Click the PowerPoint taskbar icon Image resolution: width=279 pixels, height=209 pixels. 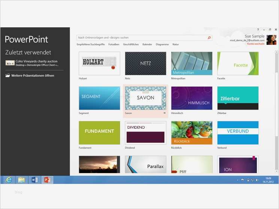point(47,180)
